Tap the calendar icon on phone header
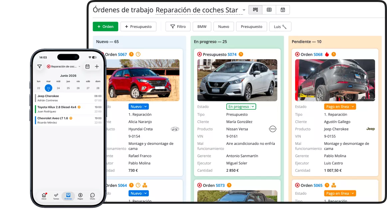The height and width of the screenshot is (210, 387). (87, 66)
